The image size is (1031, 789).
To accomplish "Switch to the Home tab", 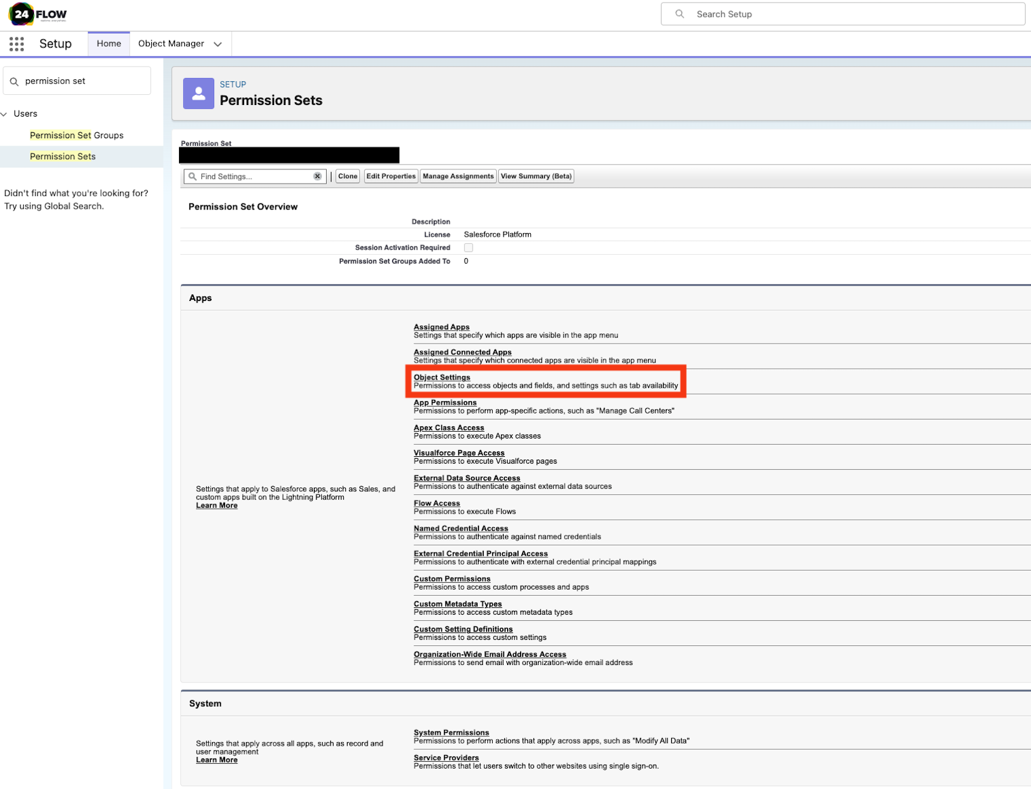I will click(x=108, y=43).
